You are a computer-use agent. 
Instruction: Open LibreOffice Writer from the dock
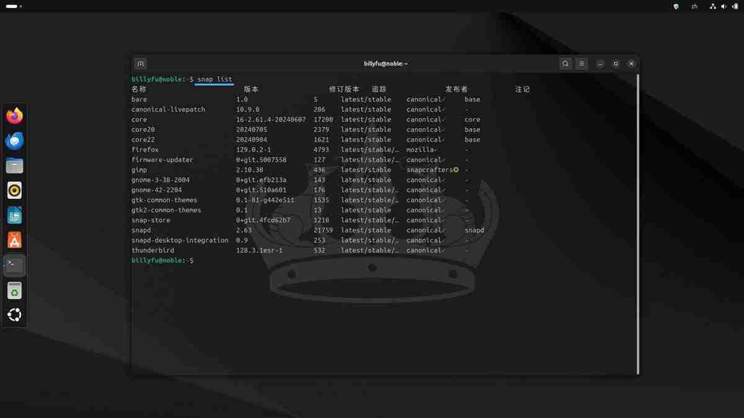point(14,215)
